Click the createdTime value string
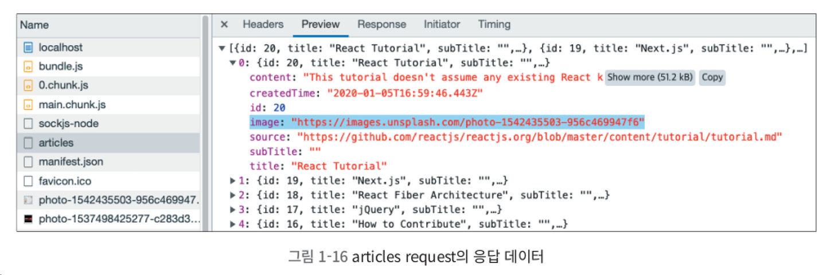 tap(406, 93)
